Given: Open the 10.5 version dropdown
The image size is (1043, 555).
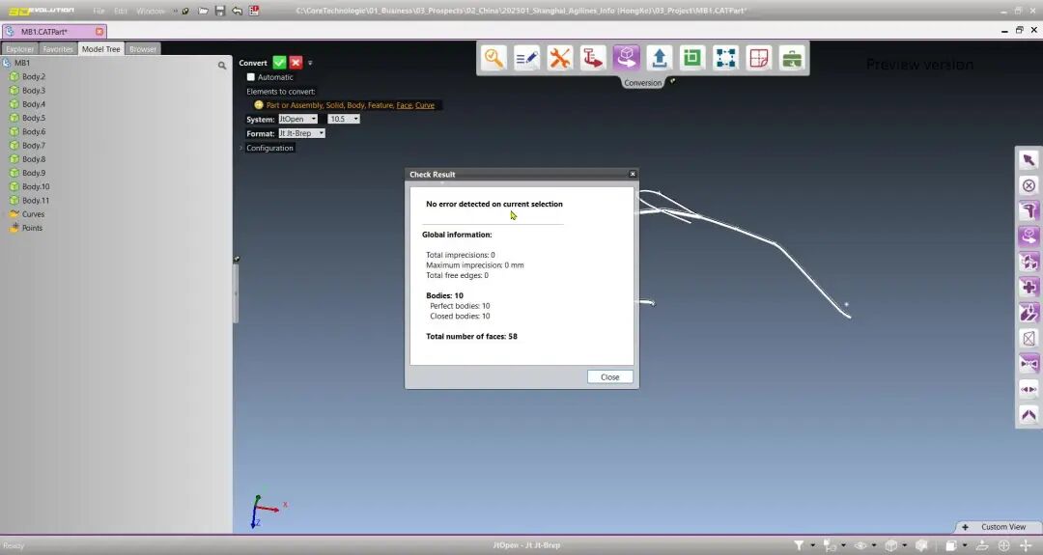Looking at the screenshot, I should point(343,119).
